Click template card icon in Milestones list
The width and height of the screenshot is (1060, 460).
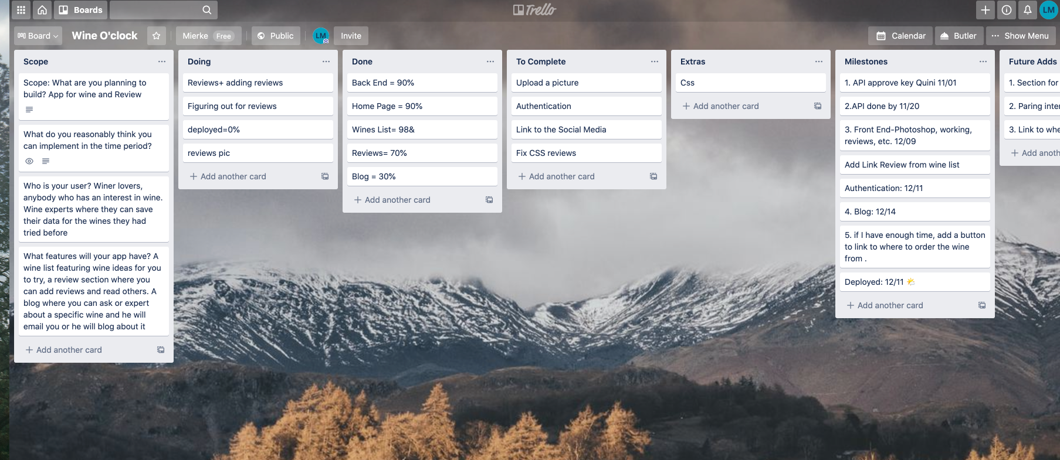tap(982, 305)
